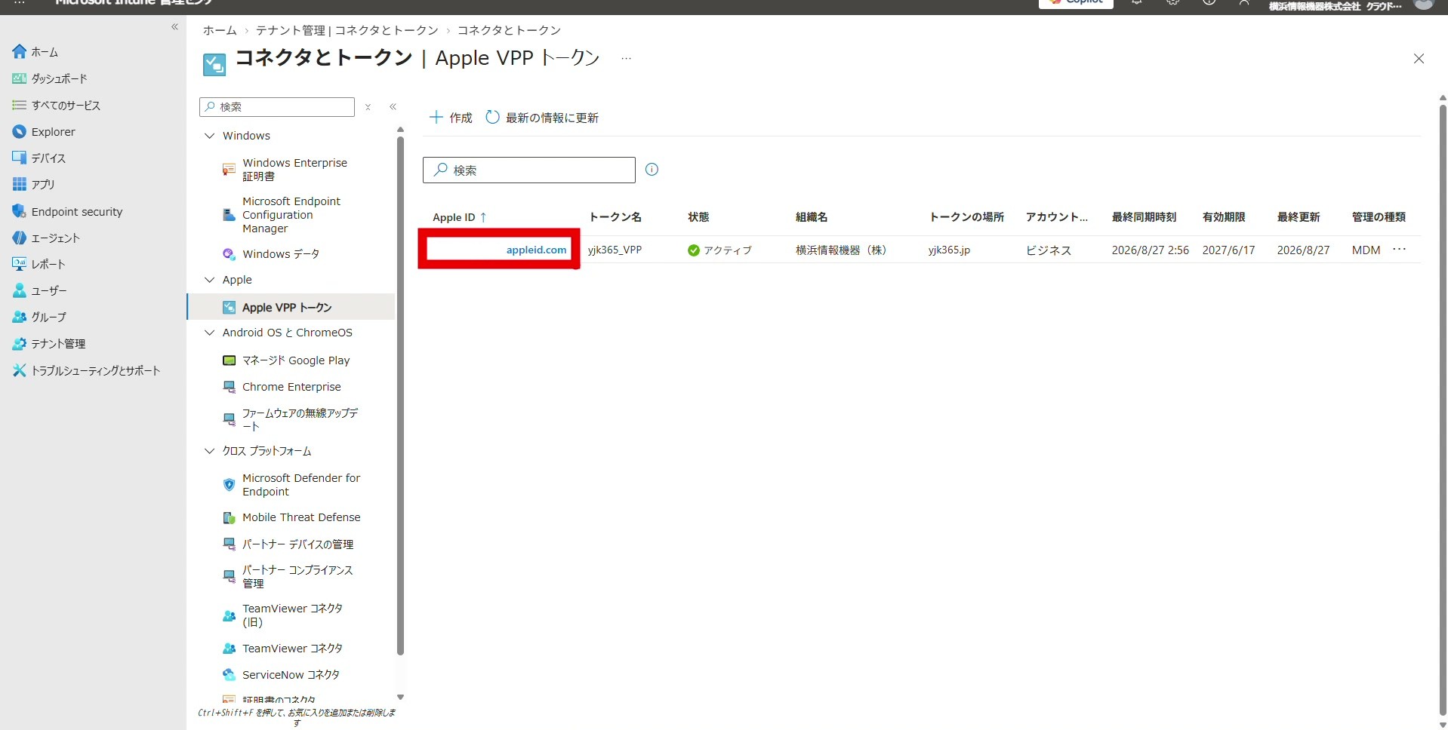
Task: Close the コネクタとトークン blade
Action: click(x=1419, y=59)
